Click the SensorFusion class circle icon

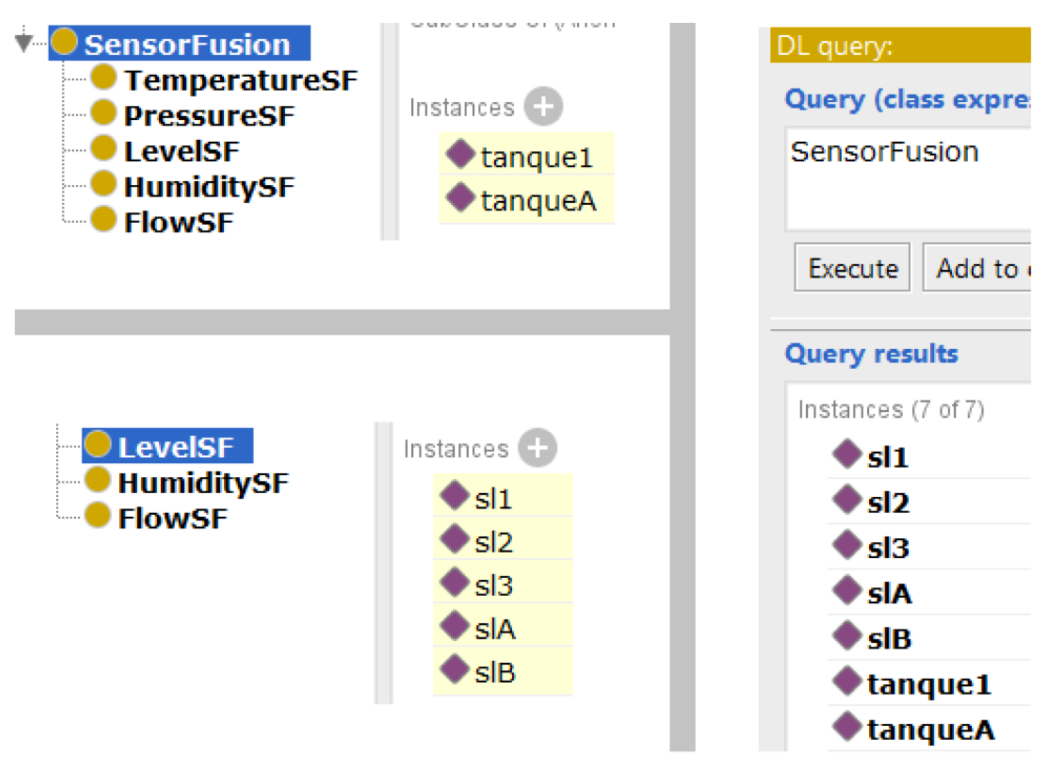point(64,42)
